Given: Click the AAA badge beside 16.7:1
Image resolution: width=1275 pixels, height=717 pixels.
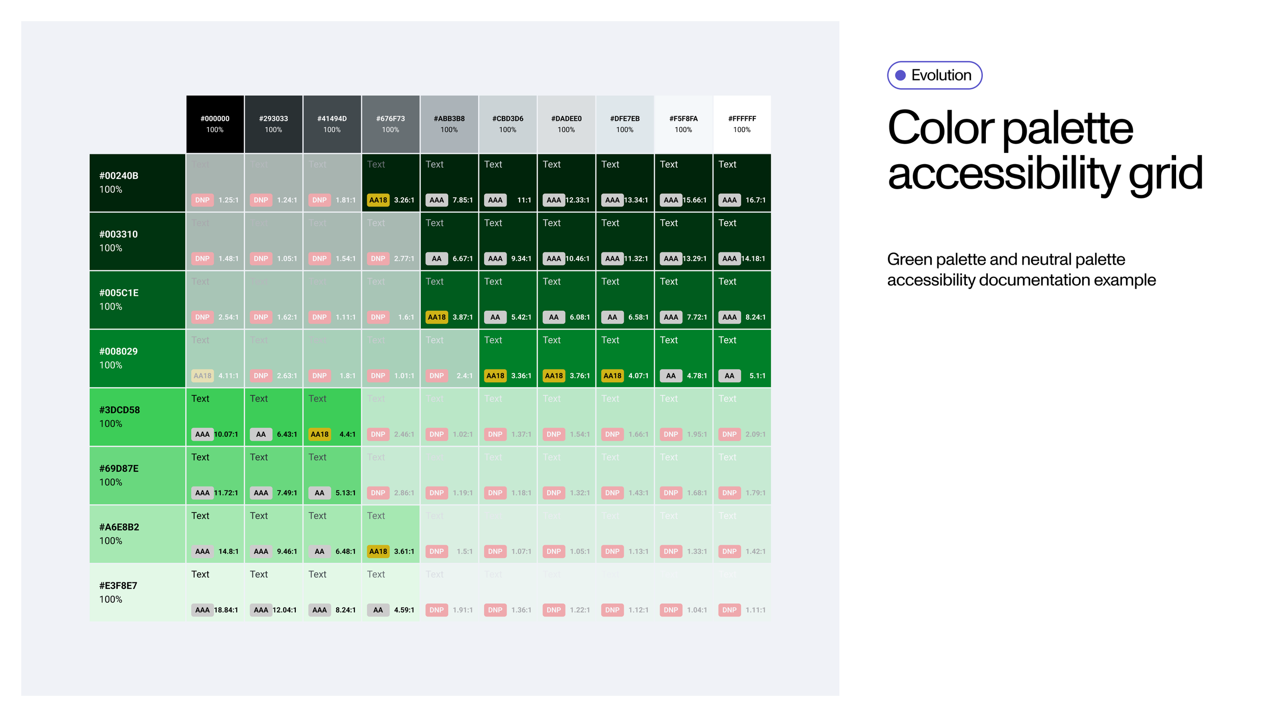Looking at the screenshot, I should point(729,200).
